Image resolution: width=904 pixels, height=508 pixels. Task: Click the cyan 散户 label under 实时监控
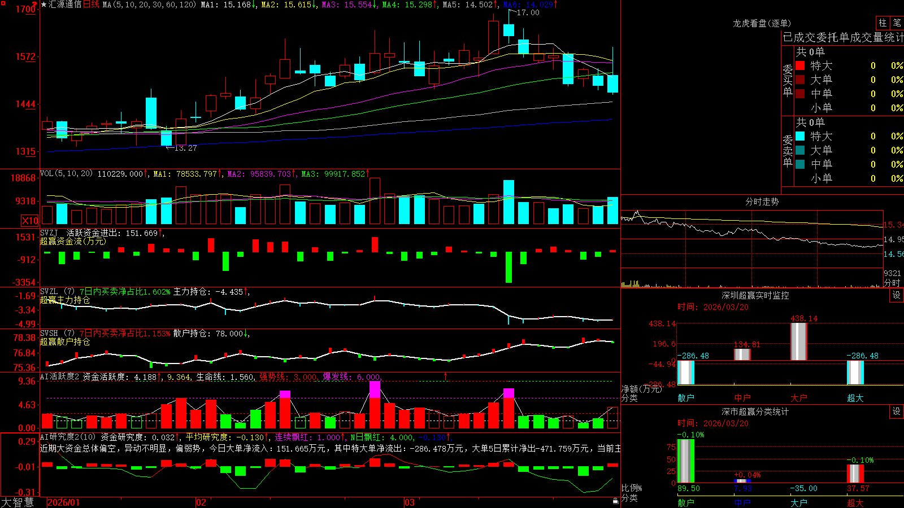[686, 398]
